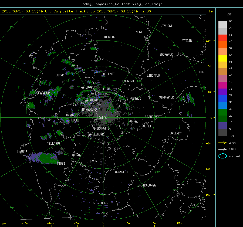This screenshot has width=243, height=227.
Task: Click the DAVANGERI city label
Action: click(121, 172)
